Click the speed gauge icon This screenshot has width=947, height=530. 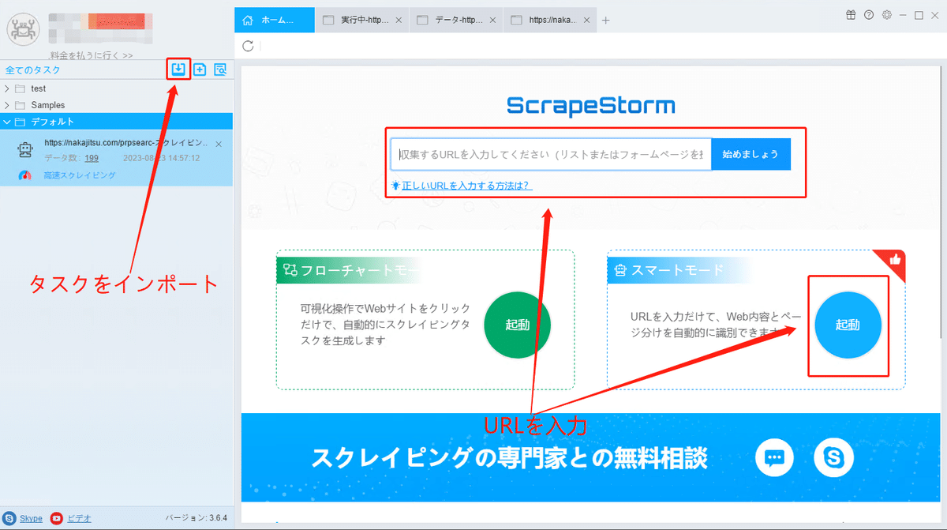tap(25, 175)
